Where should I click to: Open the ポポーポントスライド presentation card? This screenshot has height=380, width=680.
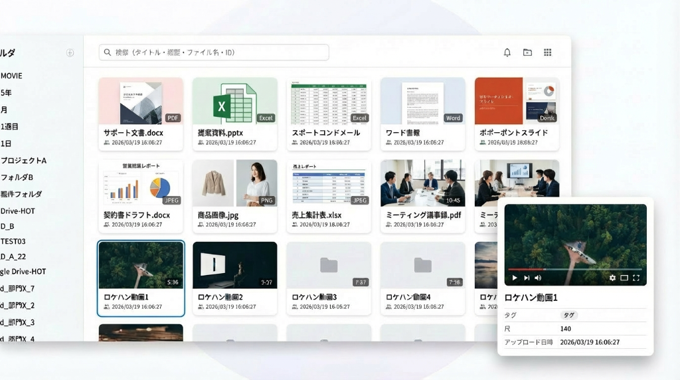(517, 114)
